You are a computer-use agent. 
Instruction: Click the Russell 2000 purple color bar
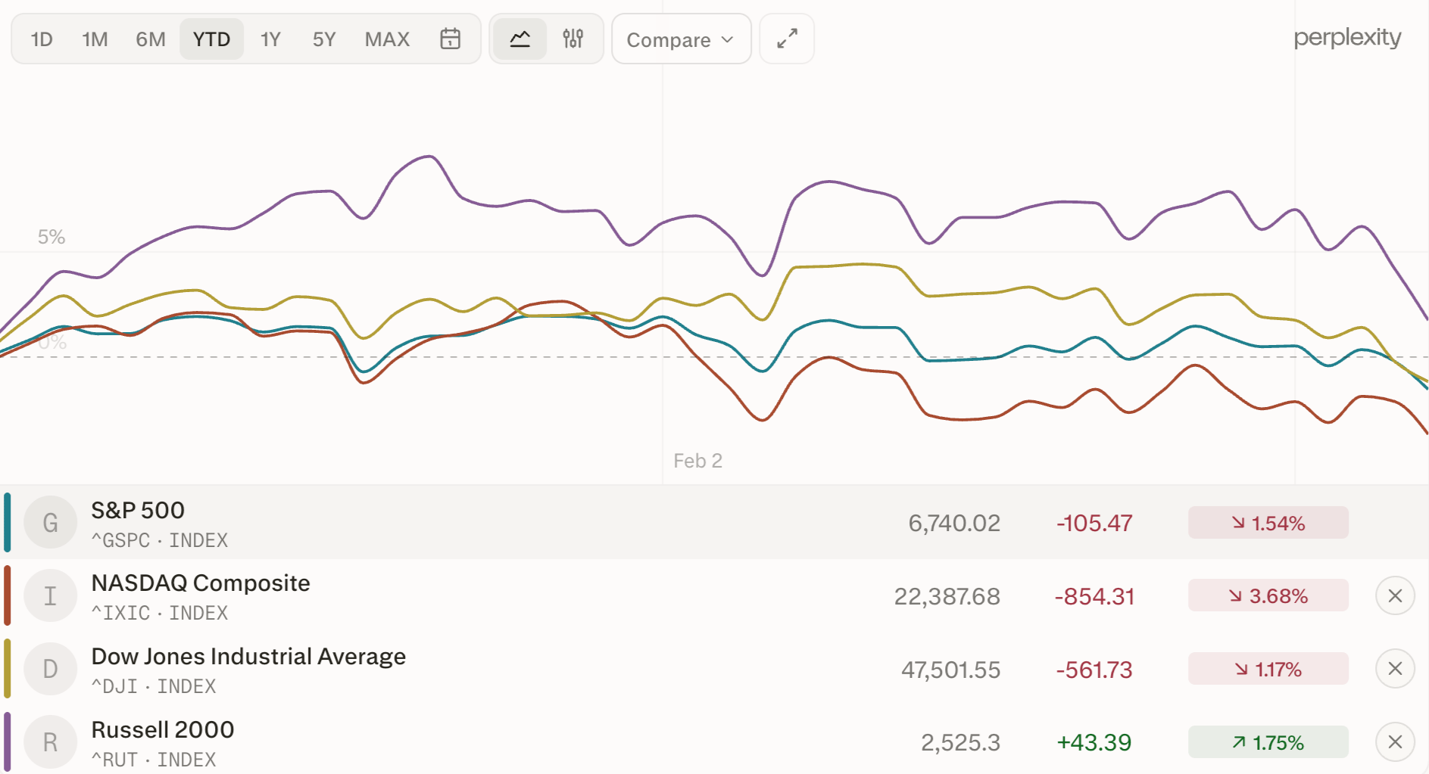(x=7, y=741)
